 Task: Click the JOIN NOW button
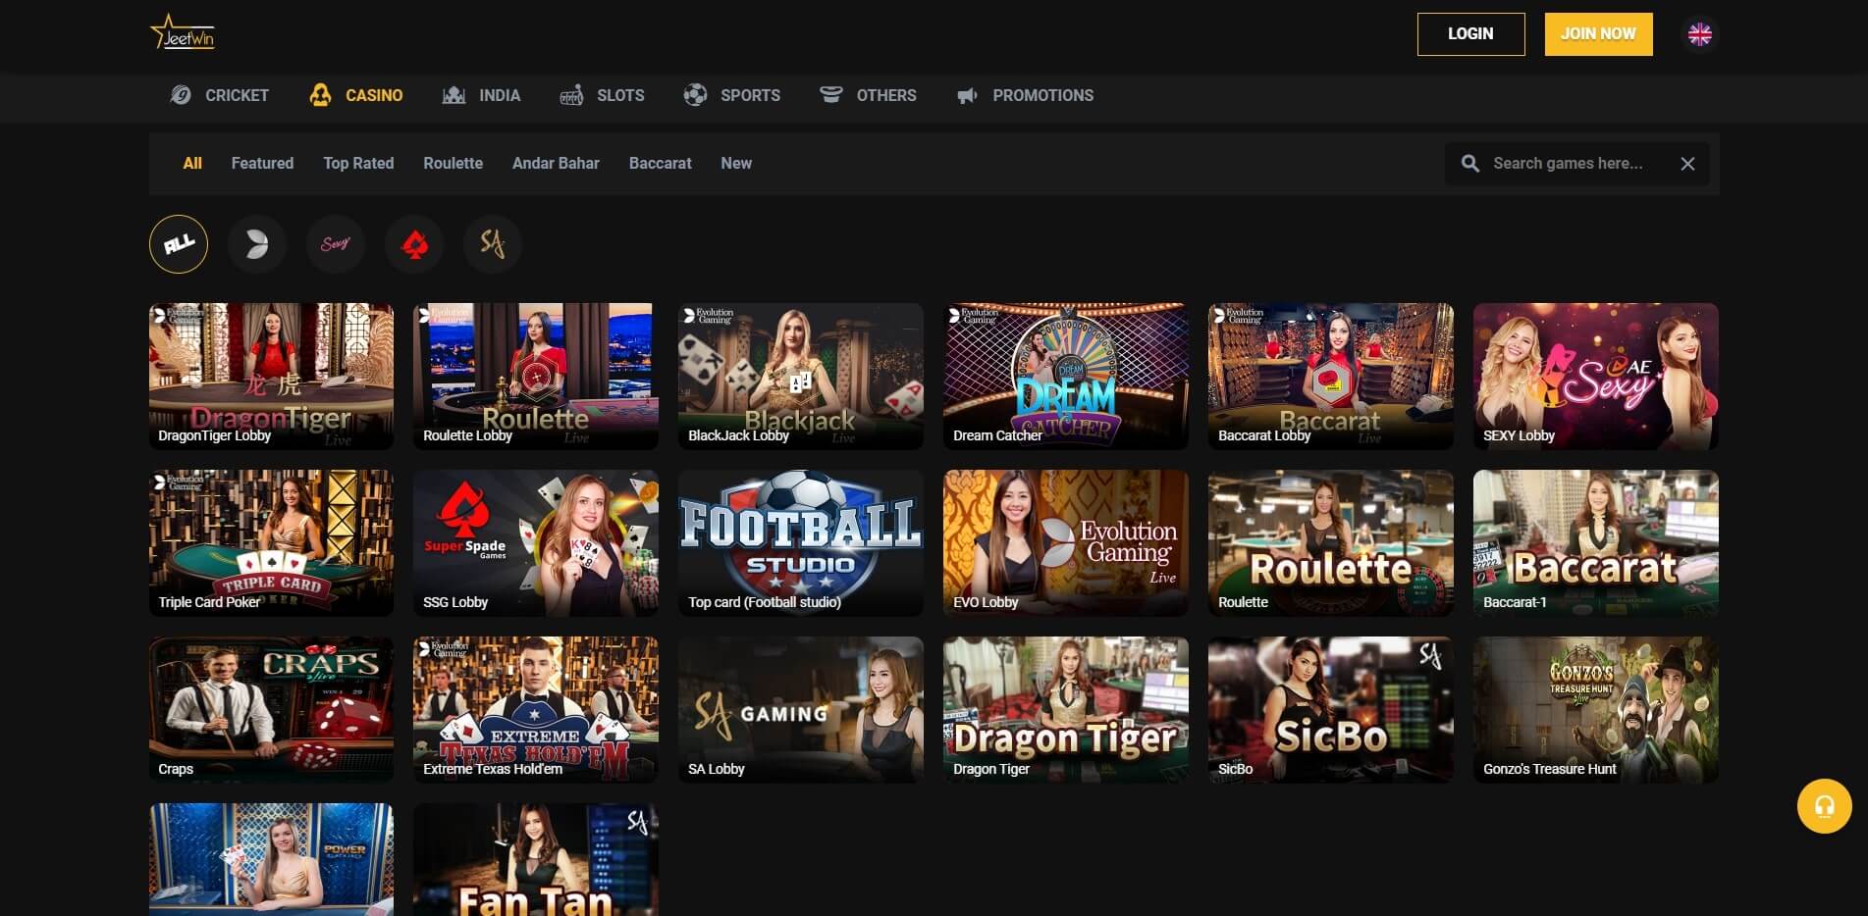1598,34
